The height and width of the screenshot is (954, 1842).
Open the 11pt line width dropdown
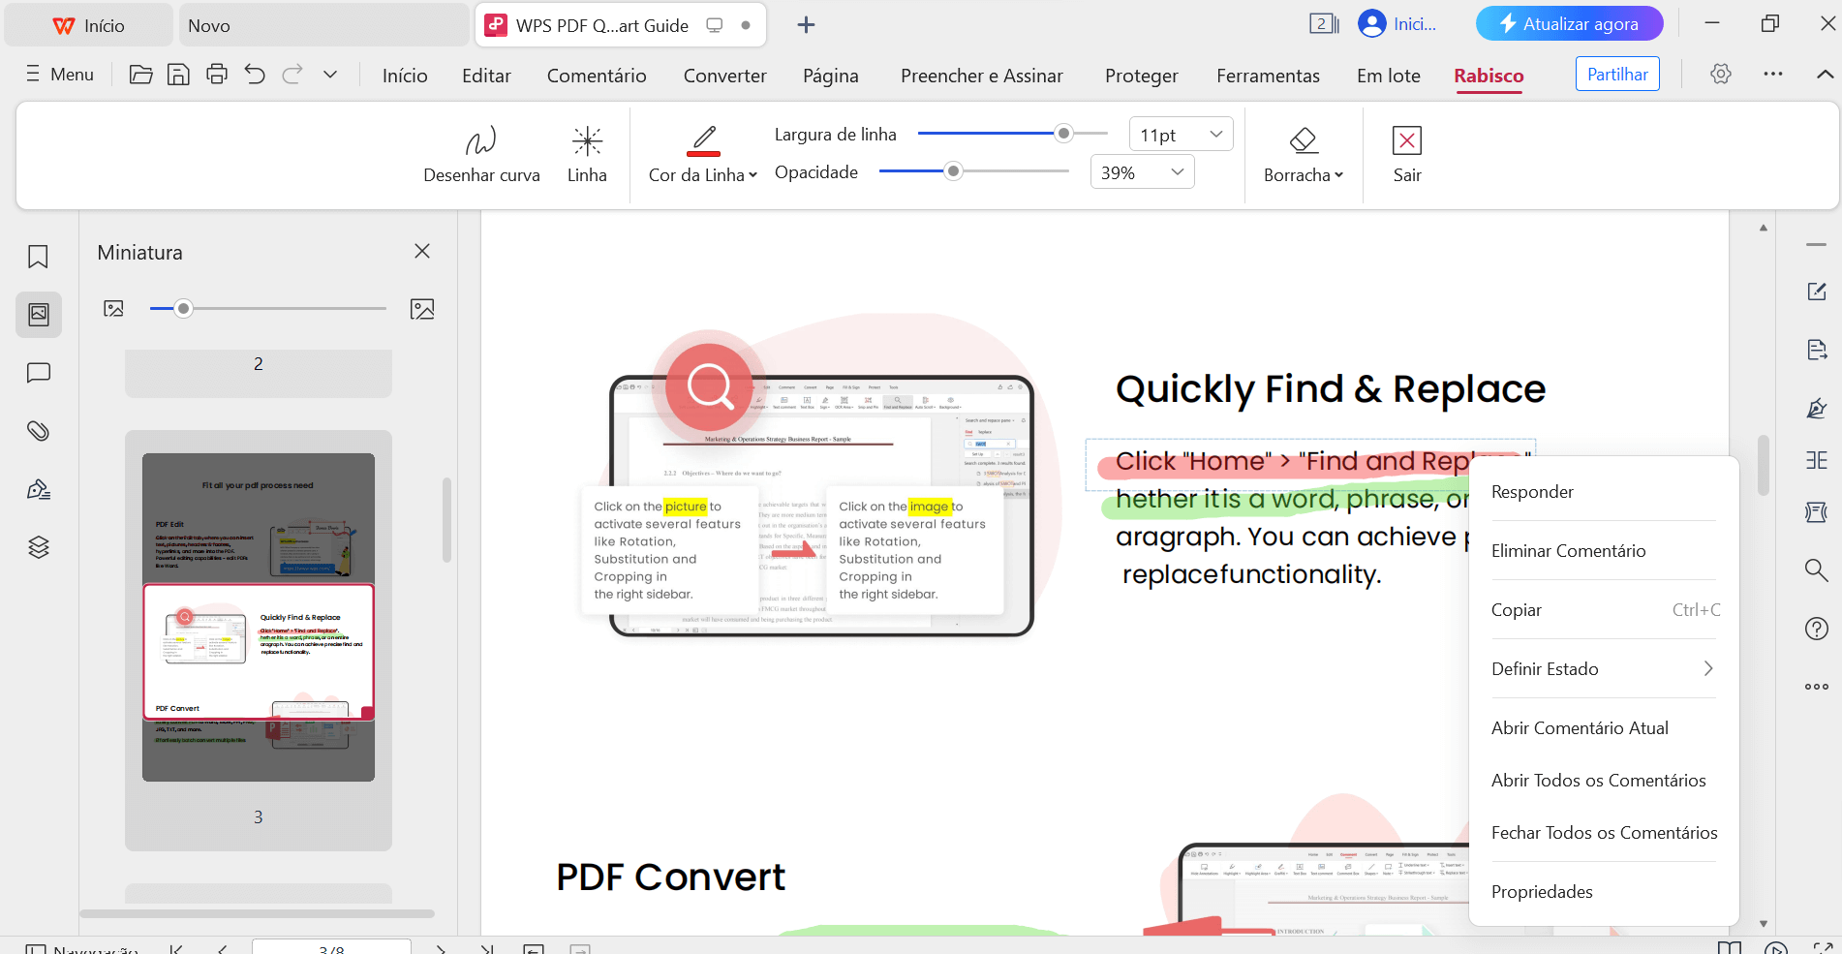(1180, 134)
